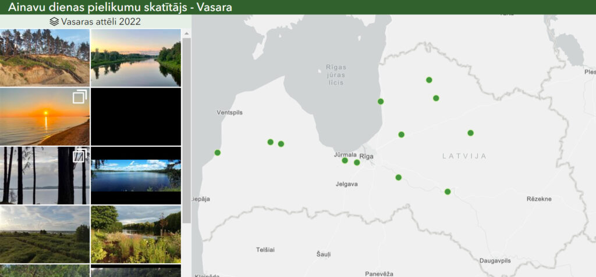Open the pond with wildflowers thumbnail

(136, 235)
